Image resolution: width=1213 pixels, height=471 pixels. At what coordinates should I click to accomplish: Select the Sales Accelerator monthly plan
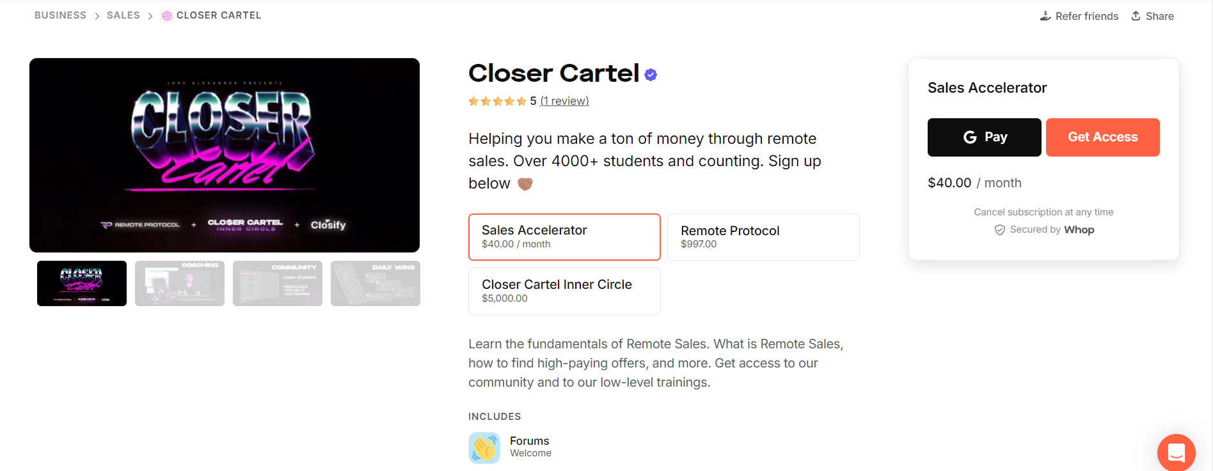(x=564, y=236)
